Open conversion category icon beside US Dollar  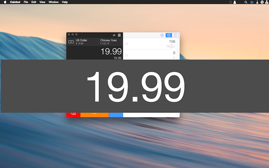(71, 42)
